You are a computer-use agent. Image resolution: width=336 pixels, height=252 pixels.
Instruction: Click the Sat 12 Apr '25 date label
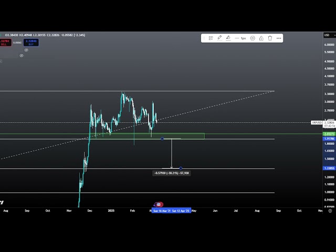pos(181,211)
